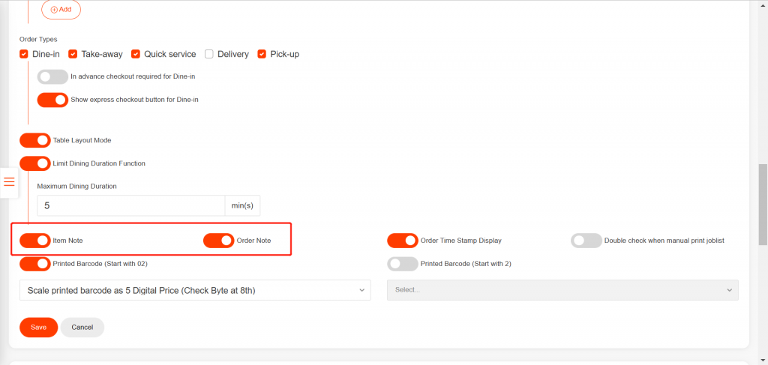The image size is (768, 365).
Task: Save the settings
Action: [38, 328]
